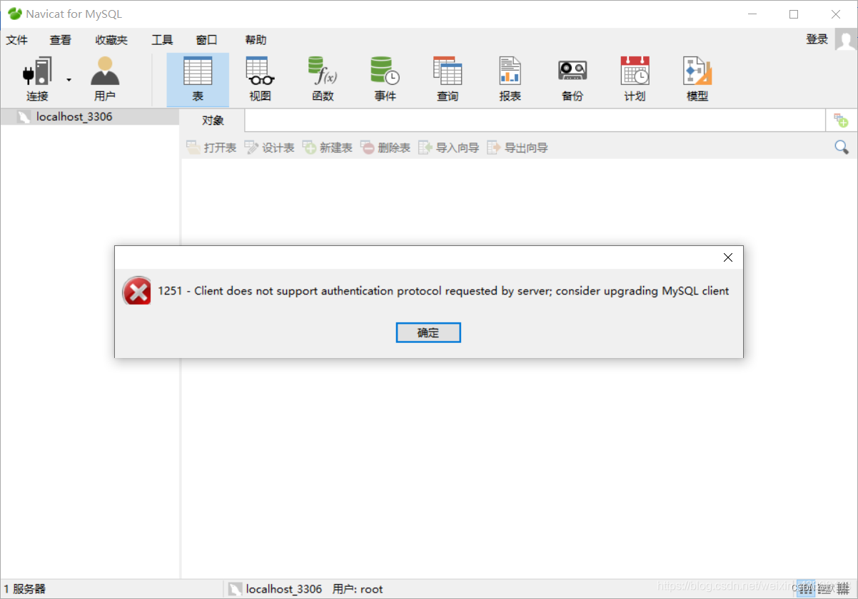Open the Model (模型) toolbar icon
Image resolution: width=858 pixels, height=599 pixels.
697,79
